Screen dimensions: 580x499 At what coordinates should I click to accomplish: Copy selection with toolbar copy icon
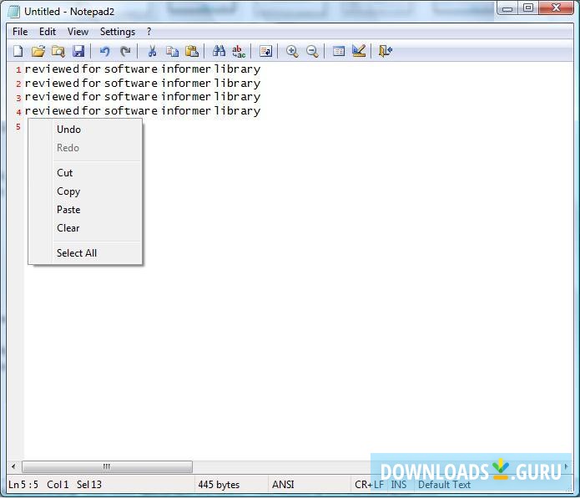click(x=172, y=51)
